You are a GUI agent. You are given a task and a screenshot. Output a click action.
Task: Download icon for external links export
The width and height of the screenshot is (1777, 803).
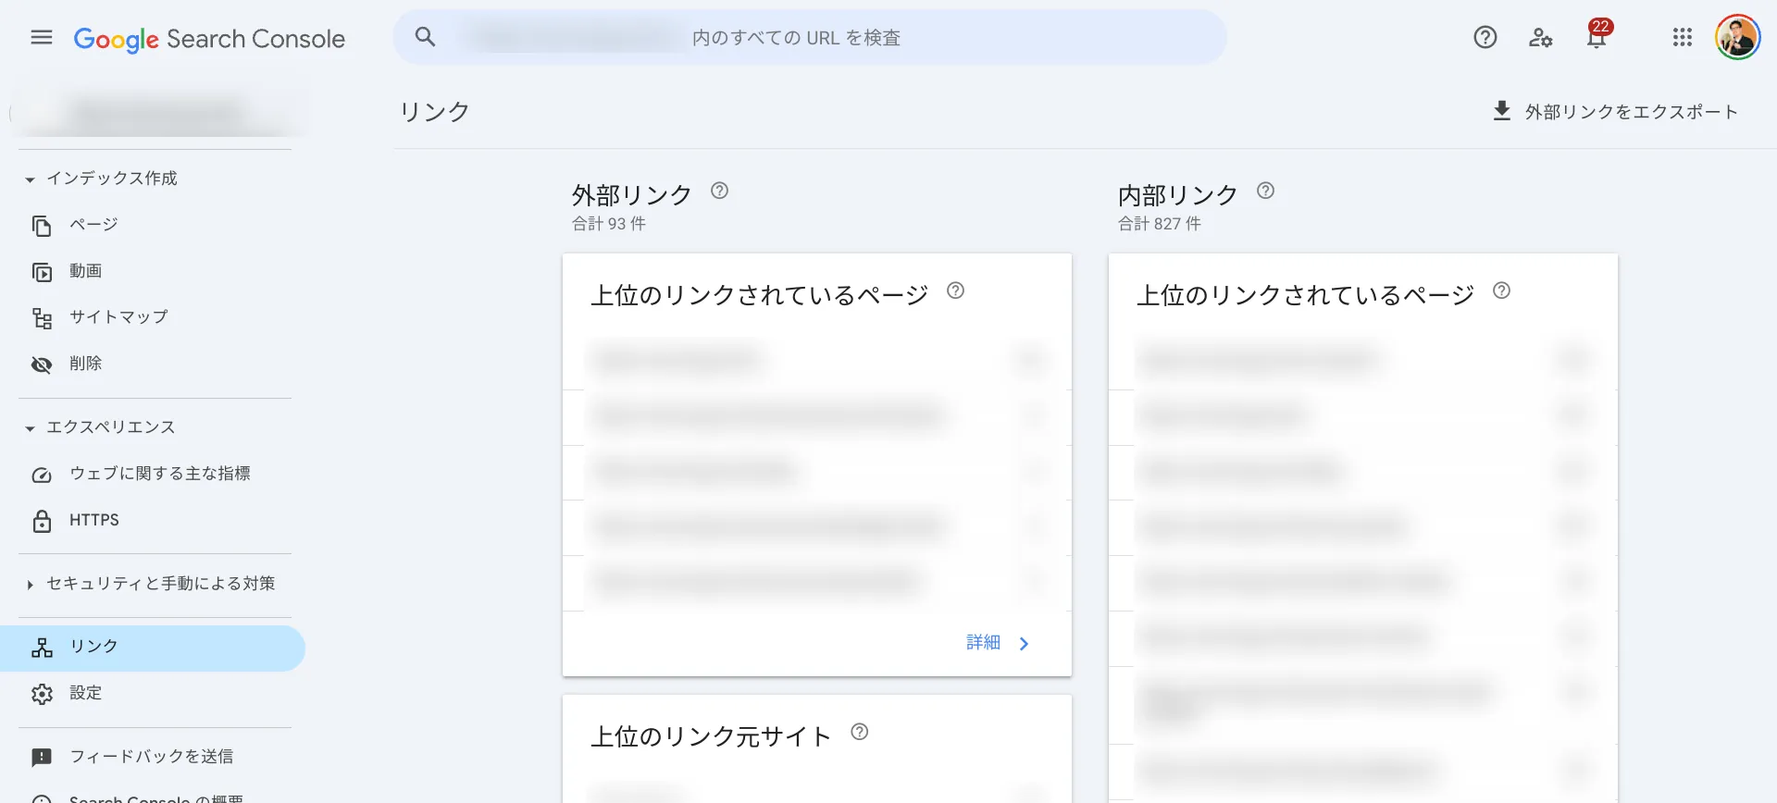tap(1501, 111)
